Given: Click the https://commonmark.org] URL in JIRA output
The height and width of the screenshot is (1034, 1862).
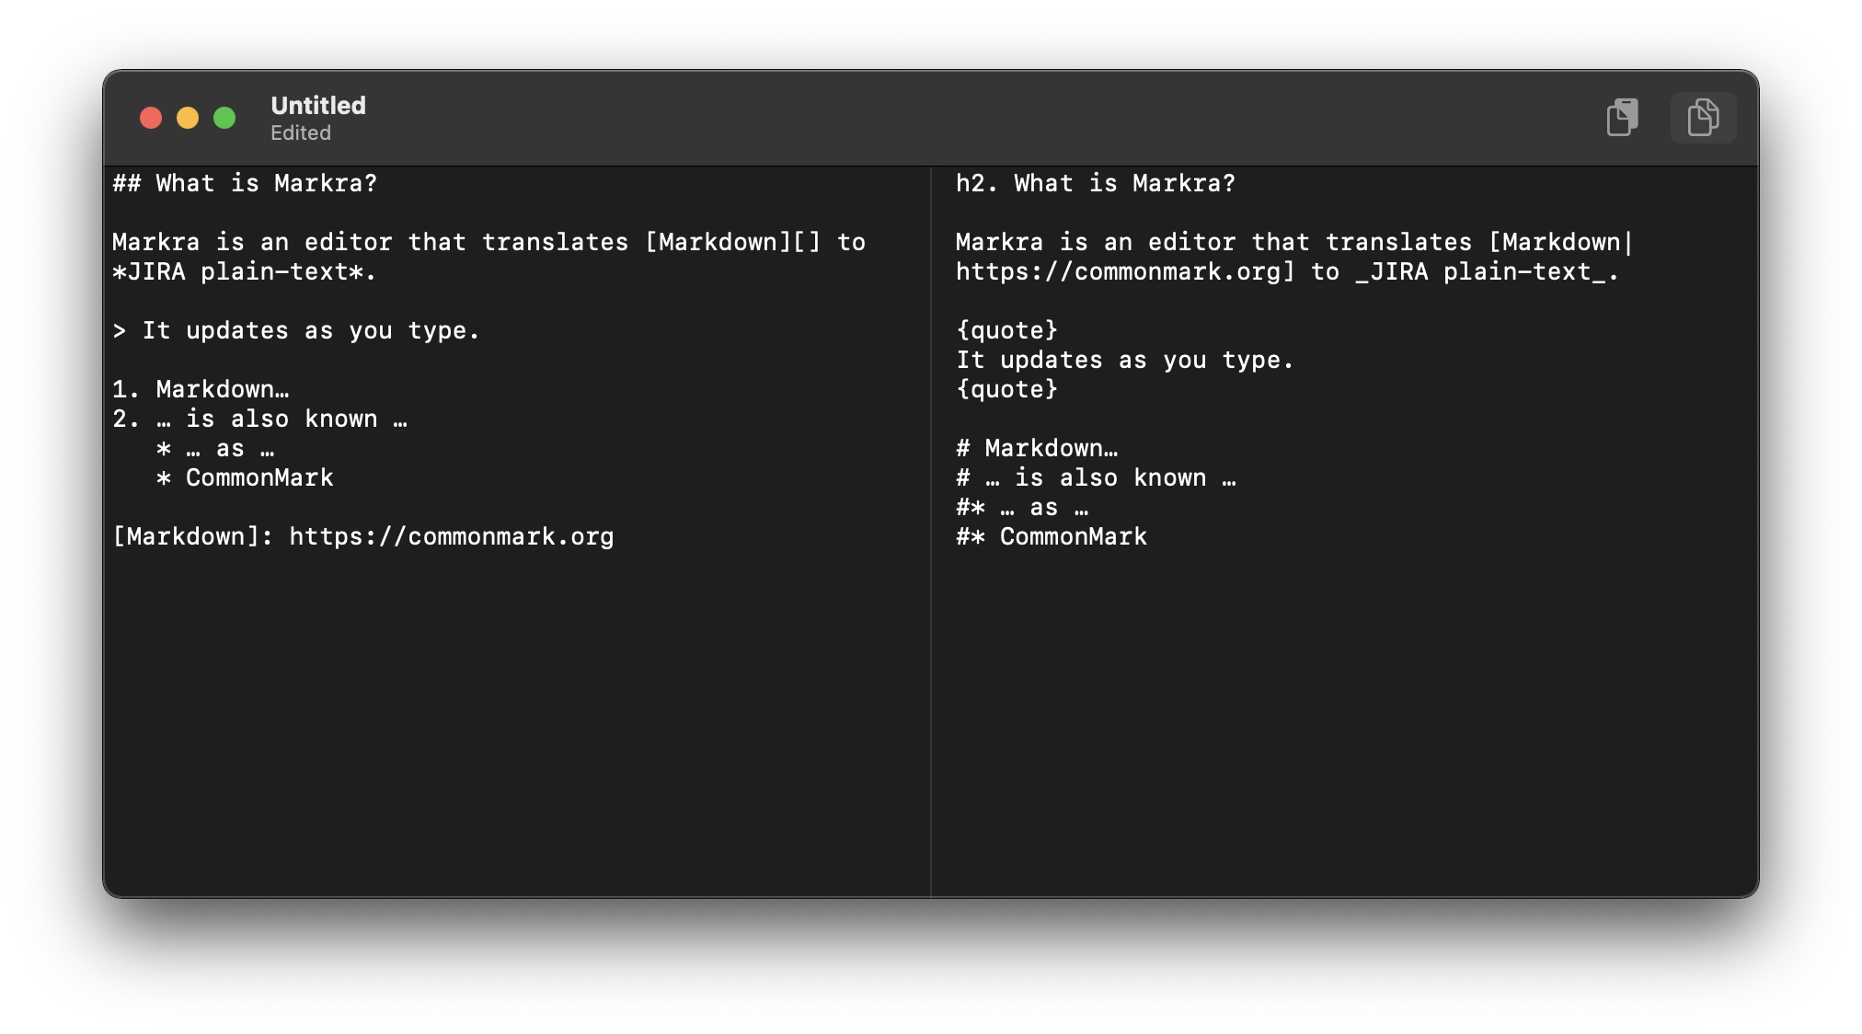Looking at the screenshot, I should [x=1125, y=271].
